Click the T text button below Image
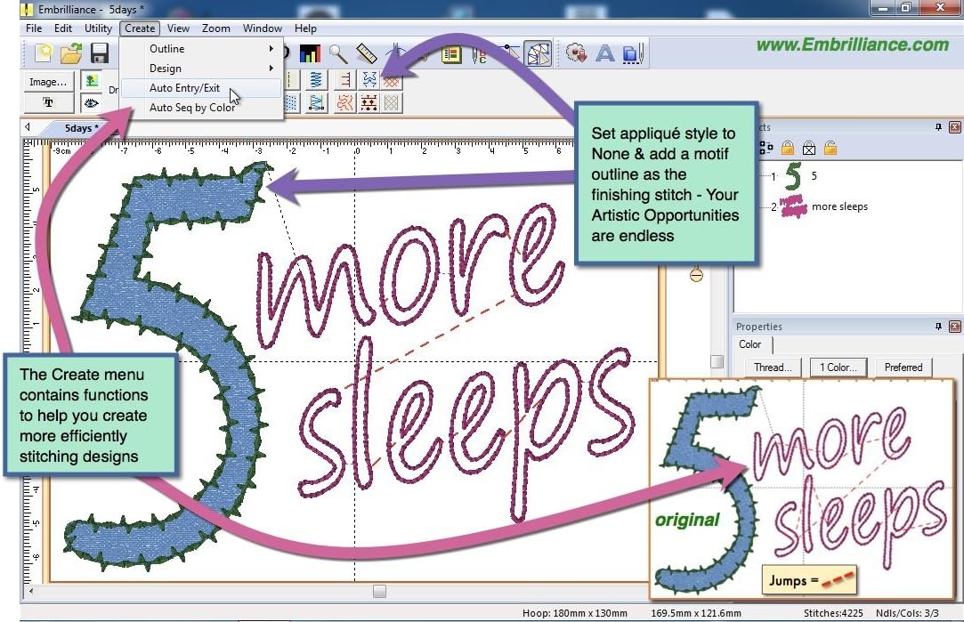Image resolution: width=964 pixels, height=622 pixels. tap(48, 102)
